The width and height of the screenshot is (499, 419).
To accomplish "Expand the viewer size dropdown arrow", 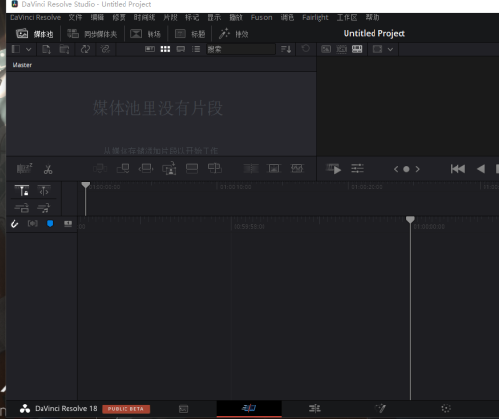I will [x=390, y=49].
